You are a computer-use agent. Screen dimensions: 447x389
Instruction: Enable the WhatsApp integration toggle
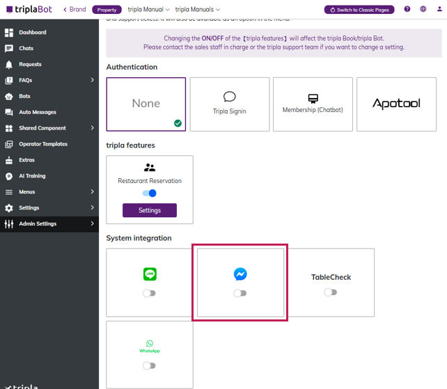tap(149, 365)
